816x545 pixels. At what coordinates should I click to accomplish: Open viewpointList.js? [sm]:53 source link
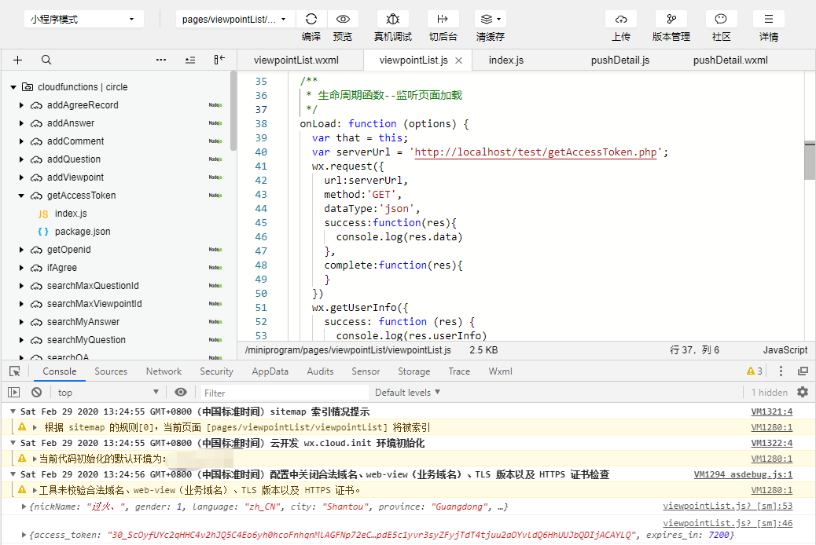727,506
